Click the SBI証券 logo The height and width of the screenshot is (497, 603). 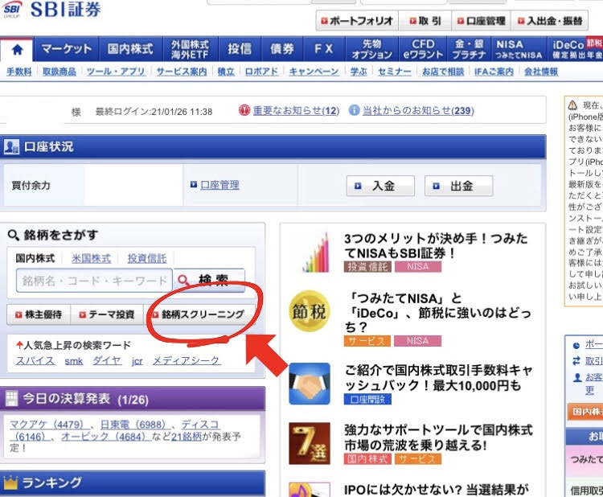point(52,10)
